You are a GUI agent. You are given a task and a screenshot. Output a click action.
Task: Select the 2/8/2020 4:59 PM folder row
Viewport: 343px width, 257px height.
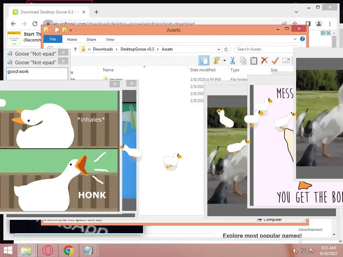click(x=175, y=79)
